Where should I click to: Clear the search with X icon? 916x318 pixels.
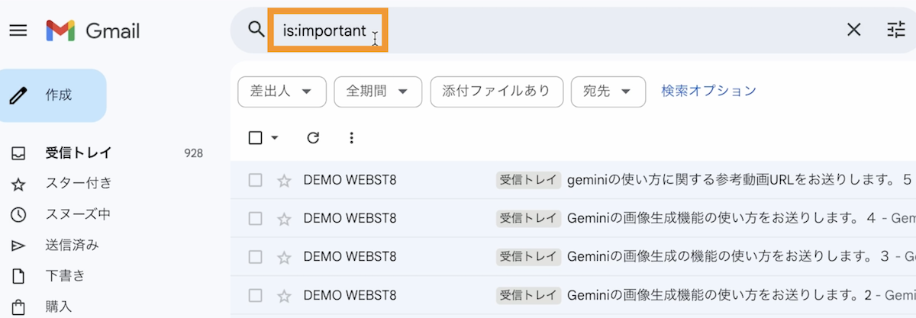point(853,30)
